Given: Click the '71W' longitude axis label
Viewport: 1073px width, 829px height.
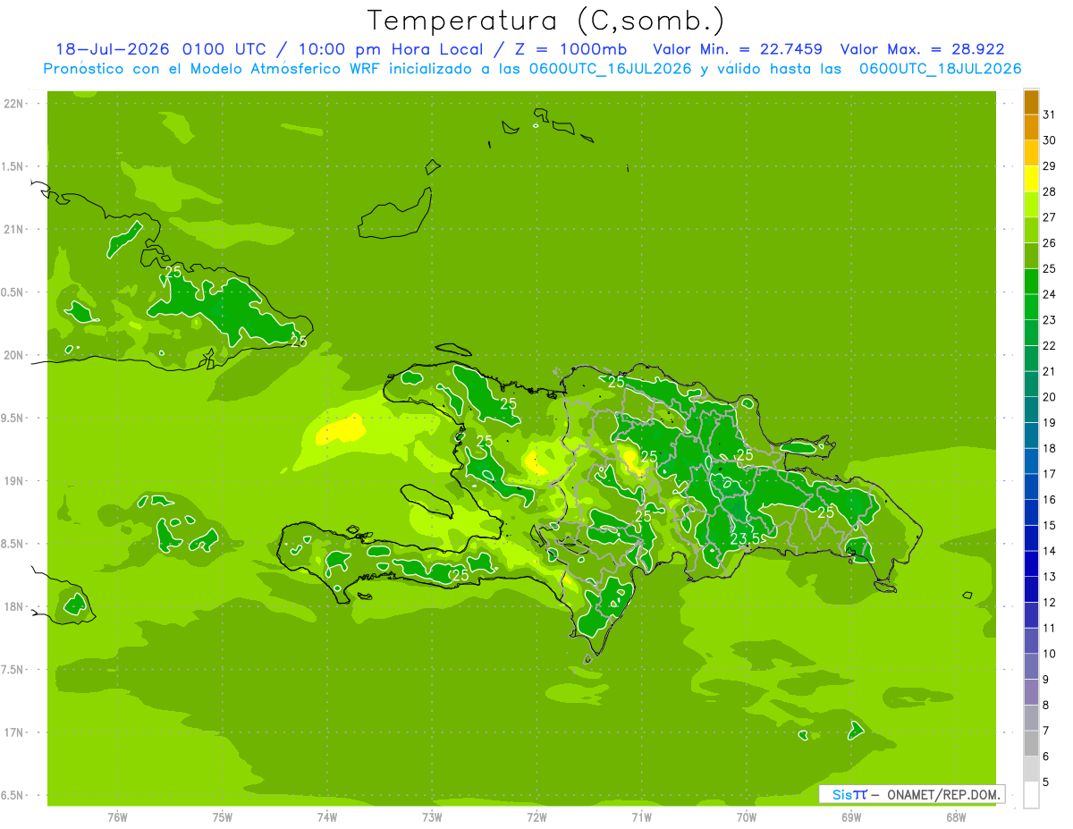Looking at the screenshot, I should pyautogui.click(x=641, y=817).
